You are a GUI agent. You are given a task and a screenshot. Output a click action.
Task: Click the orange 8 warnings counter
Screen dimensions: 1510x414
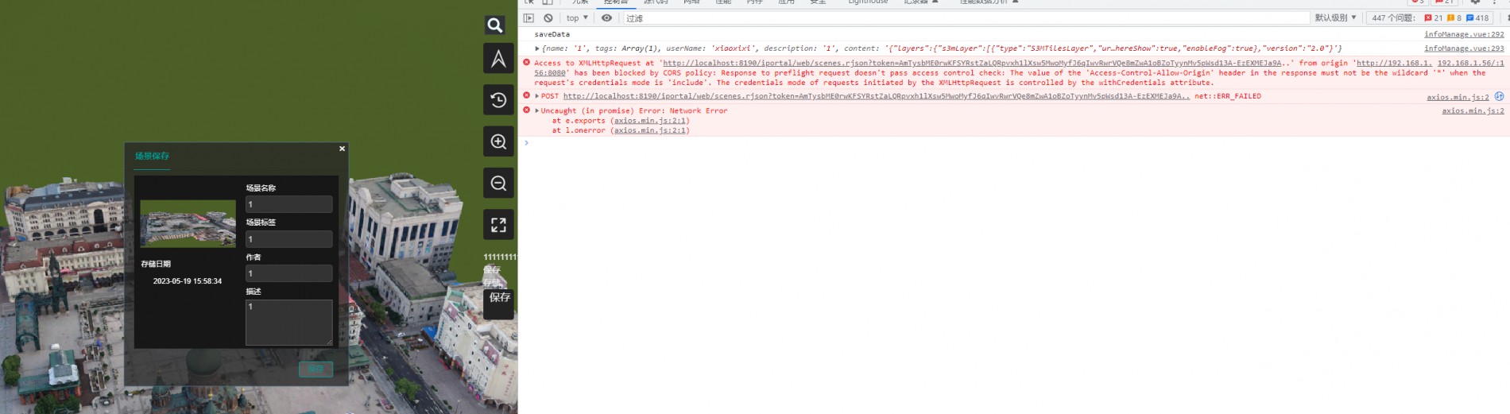1454,17
